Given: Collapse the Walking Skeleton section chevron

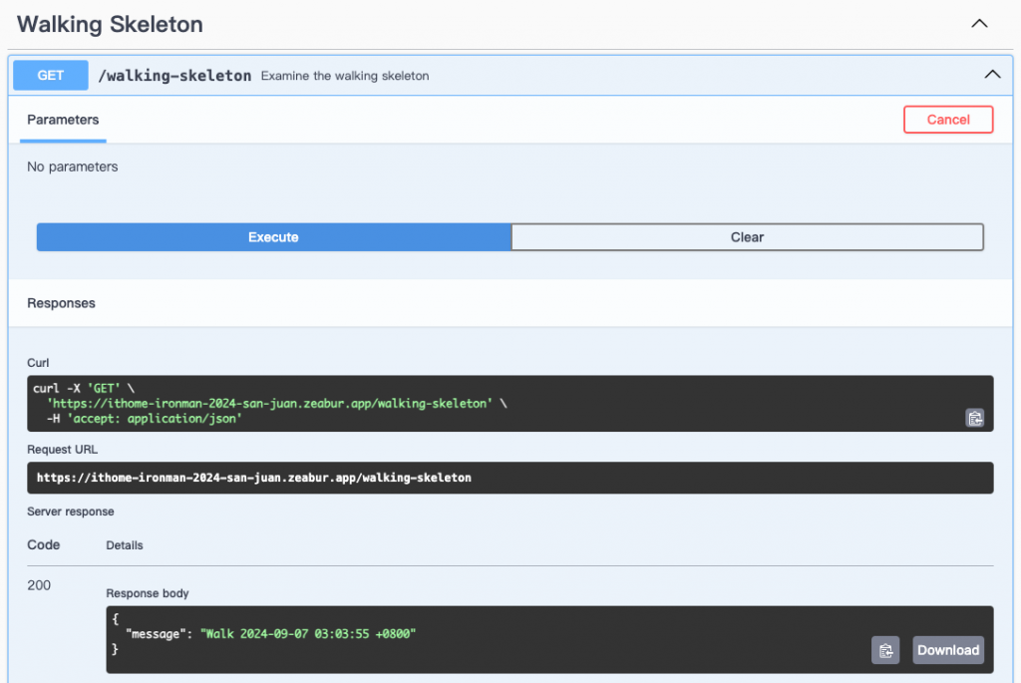Looking at the screenshot, I should 979,24.
